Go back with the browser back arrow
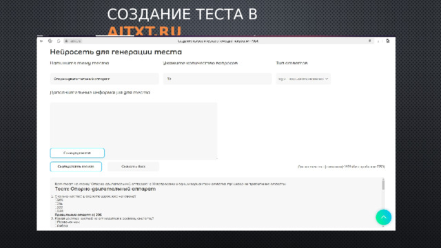The image size is (441, 248). tap(41, 41)
